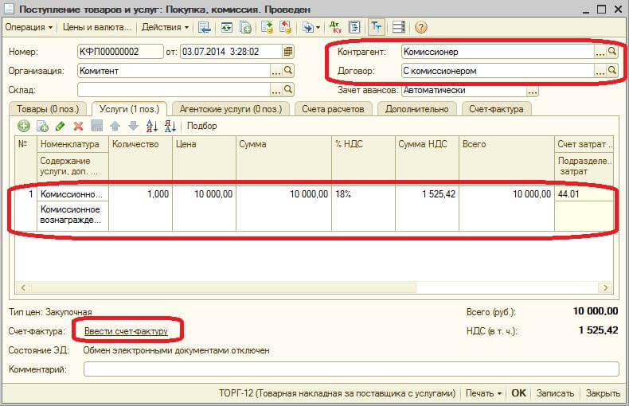Open the Операция dropdown menu
The image size is (629, 406).
[x=29, y=27]
